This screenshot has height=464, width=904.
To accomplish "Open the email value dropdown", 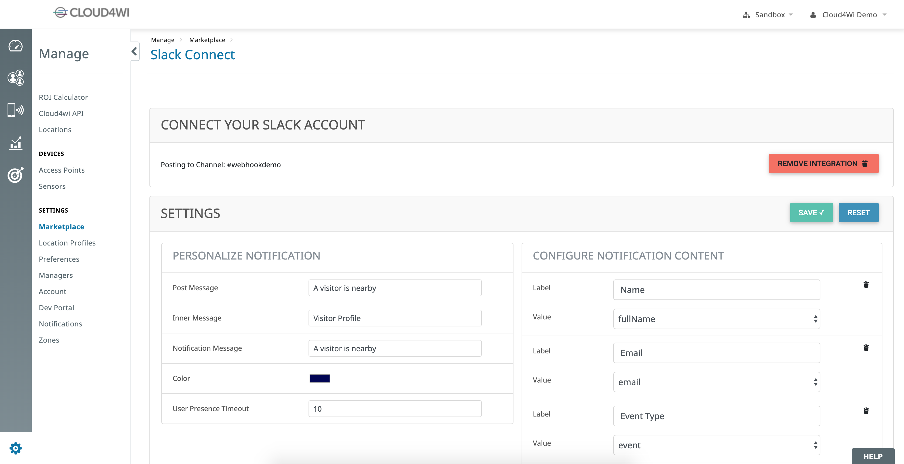I will pyautogui.click(x=716, y=382).
